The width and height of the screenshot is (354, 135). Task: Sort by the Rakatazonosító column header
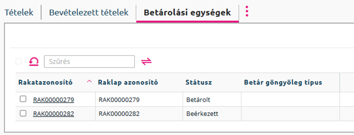[45, 82]
